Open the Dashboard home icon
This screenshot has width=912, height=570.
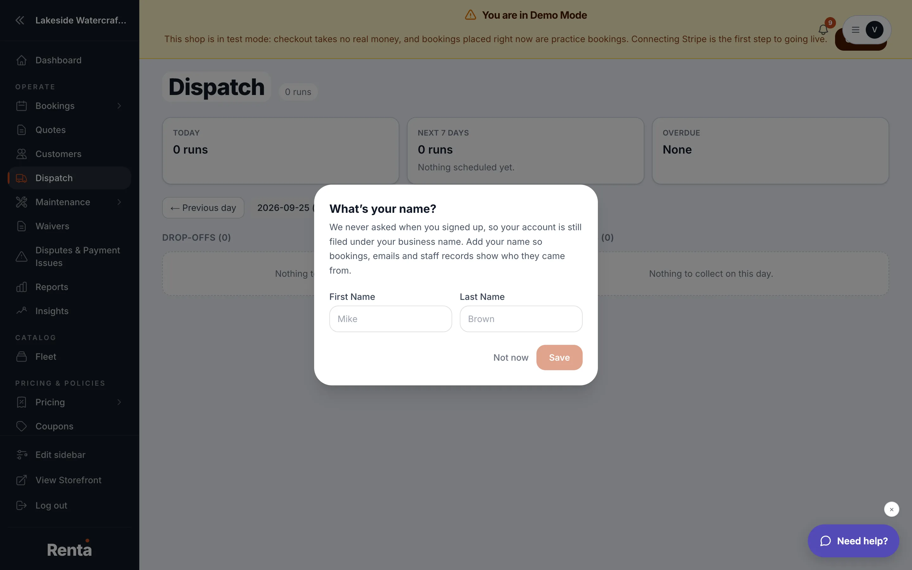[x=22, y=60]
